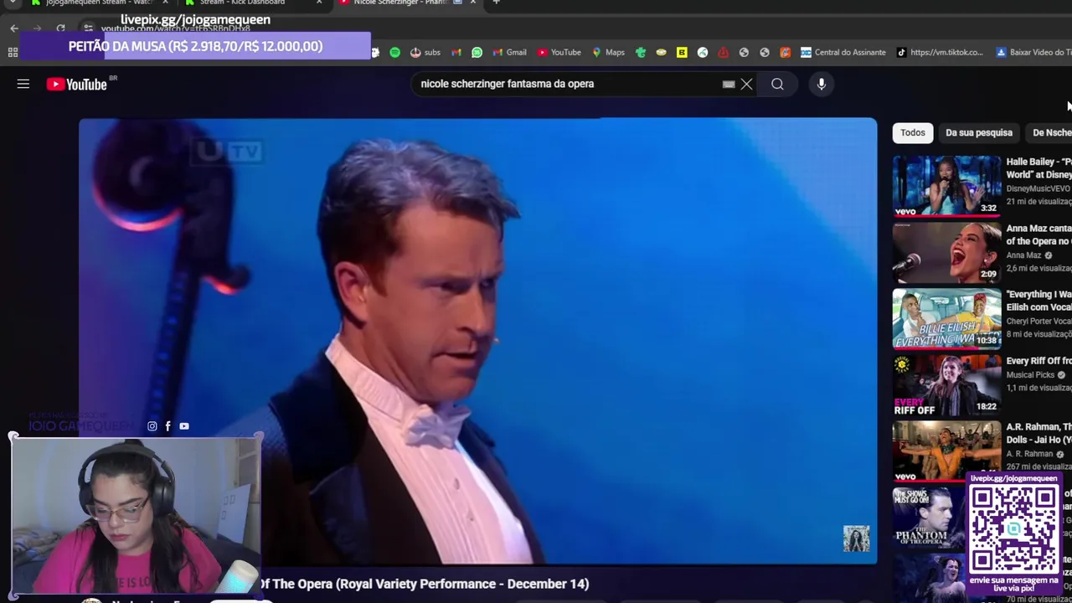Click Anna Maz canta video title
Screen dimensions: 1072x603
tap(1039, 234)
